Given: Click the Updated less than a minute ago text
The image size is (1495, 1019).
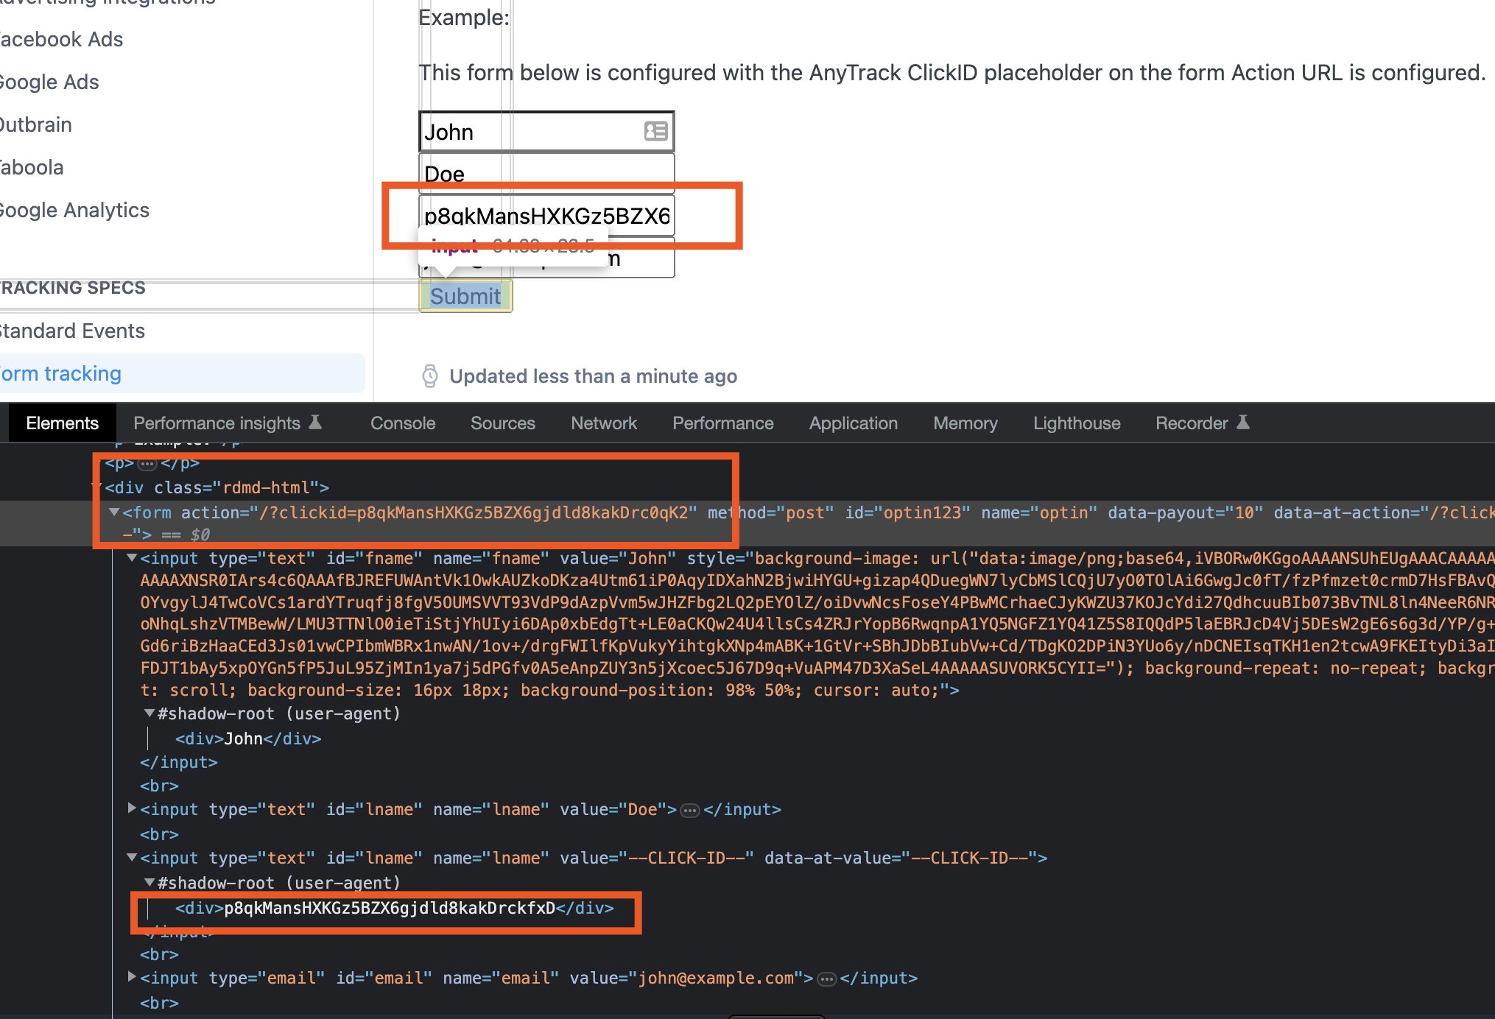Looking at the screenshot, I should pos(593,376).
